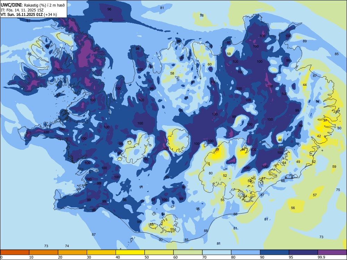Screen dimensions: 347x260
Task: Click the humidity value 90 off the south coast
Action: pyautogui.click(x=161, y=240)
